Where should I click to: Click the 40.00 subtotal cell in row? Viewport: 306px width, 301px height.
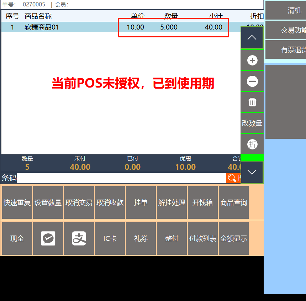(x=213, y=27)
